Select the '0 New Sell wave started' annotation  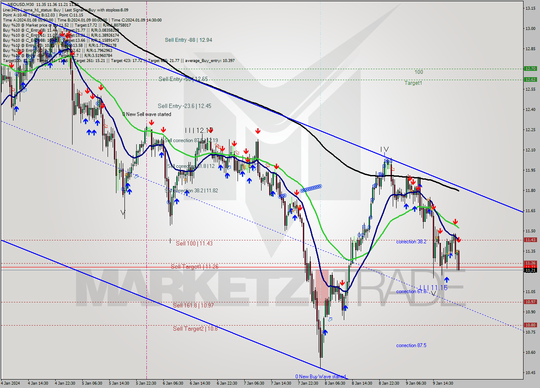[x=147, y=114]
